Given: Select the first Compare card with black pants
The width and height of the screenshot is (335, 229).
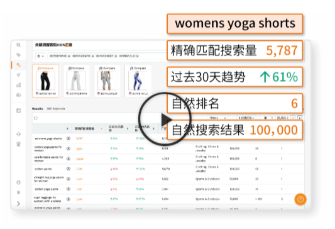Looking at the screenshot, I should click(x=45, y=81).
